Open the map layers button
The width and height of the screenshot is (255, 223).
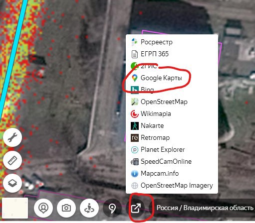[12, 183]
